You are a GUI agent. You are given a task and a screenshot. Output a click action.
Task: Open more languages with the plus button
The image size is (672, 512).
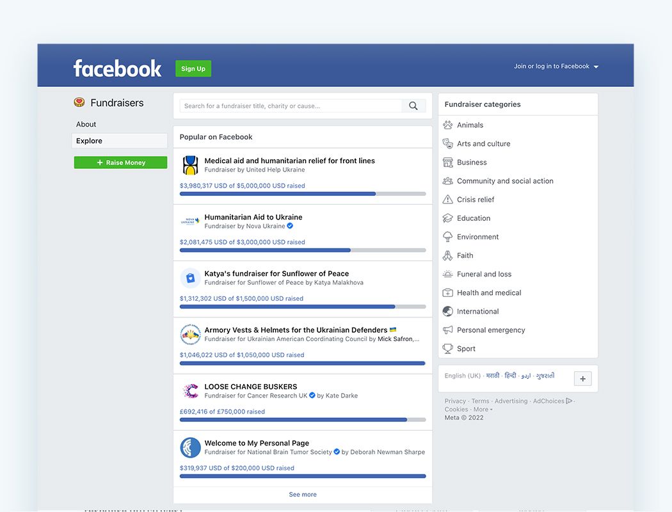[x=583, y=379]
